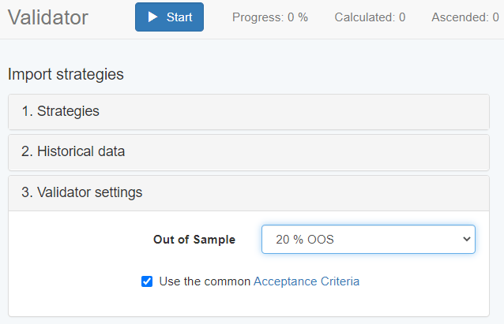Click the Import strategies heading
The image size is (504, 324).
[x=66, y=75]
